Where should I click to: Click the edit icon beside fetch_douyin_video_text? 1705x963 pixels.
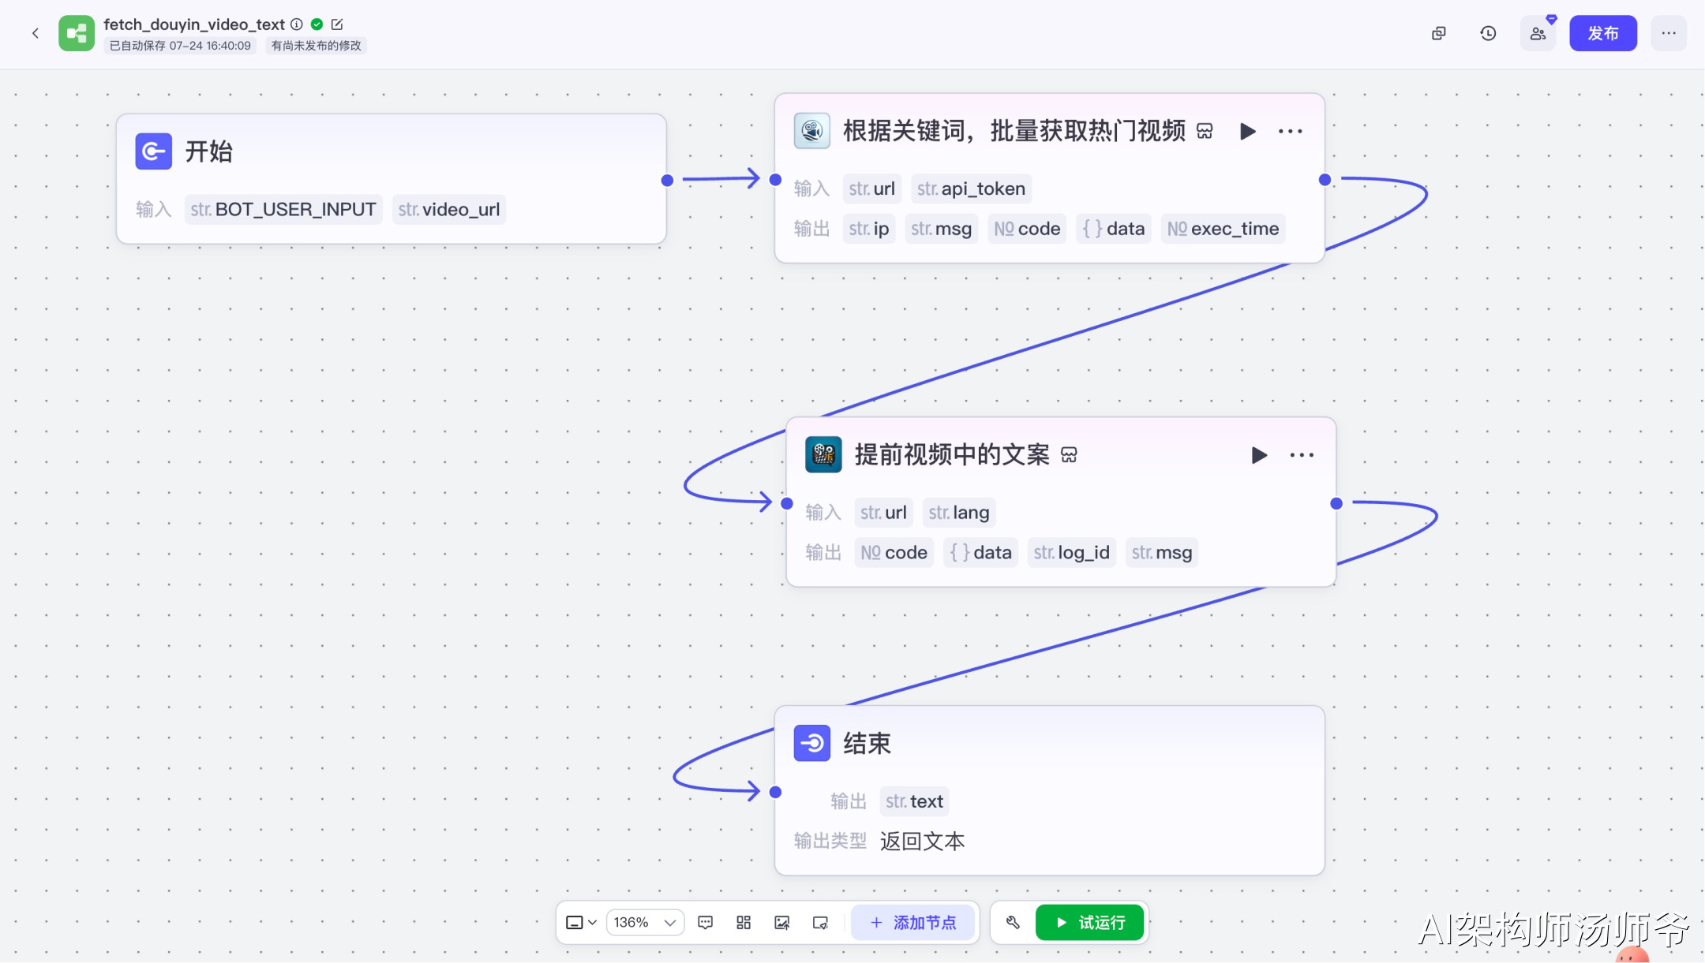click(337, 24)
